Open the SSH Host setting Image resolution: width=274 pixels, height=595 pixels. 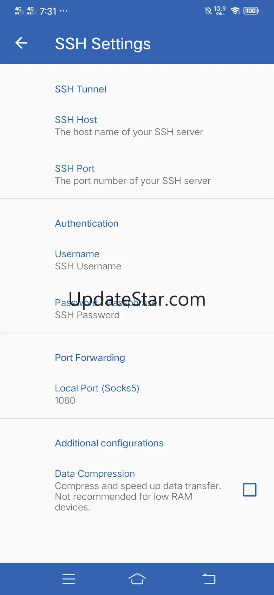pos(129,126)
